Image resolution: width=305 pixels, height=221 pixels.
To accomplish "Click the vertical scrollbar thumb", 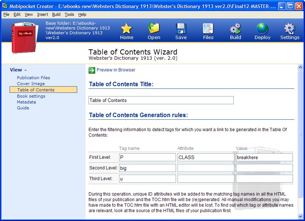I will [300, 134].
